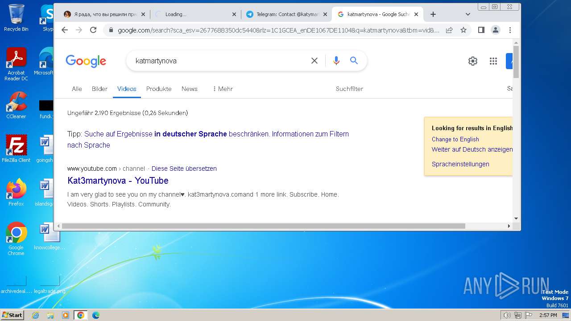Click Diese Seite übersetzen link
Image resolution: width=571 pixels, height=321 pixels.
pos(184,169)
